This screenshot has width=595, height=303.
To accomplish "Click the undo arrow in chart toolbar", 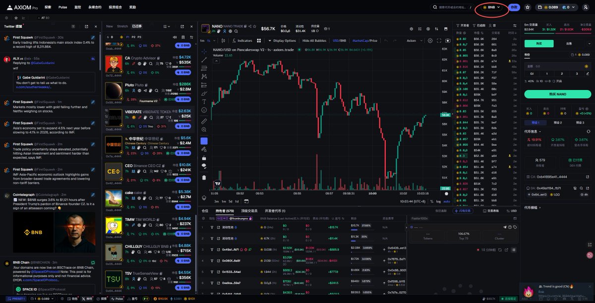I will (x=386, y=41).
